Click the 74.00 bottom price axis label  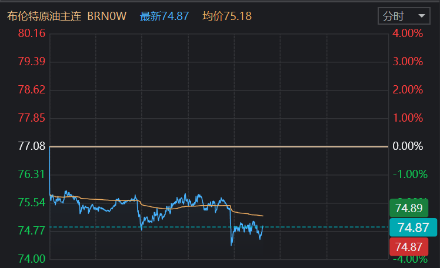pyautogui.click(x=32, y=259)
